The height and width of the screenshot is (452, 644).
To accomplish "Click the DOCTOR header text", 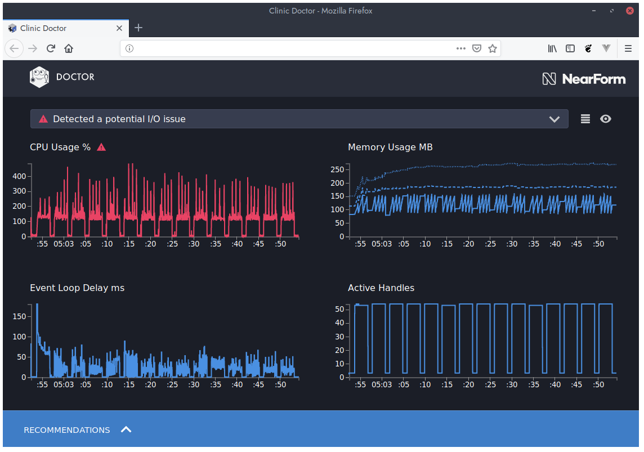I will pyautogui.click(x=75, y=77).
